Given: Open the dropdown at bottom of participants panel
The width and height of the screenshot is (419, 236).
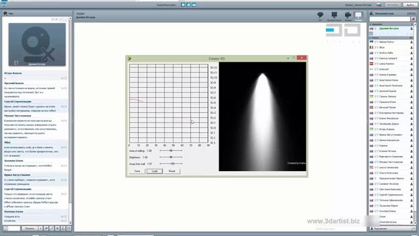Looking at the screenshot, I should point(414,229).
